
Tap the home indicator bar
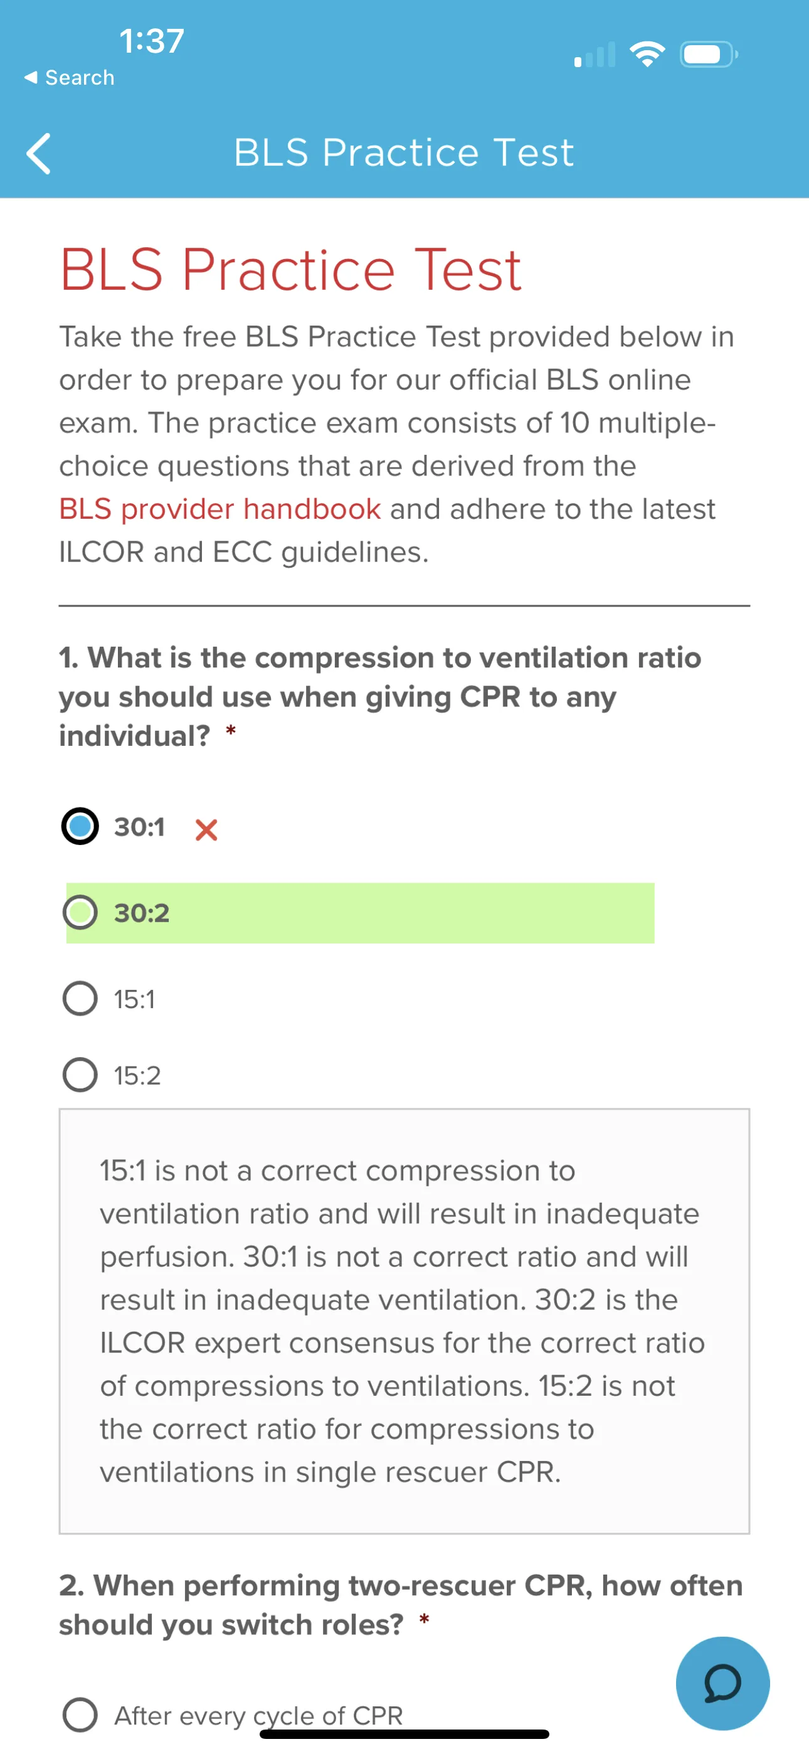pos(404,1733)
